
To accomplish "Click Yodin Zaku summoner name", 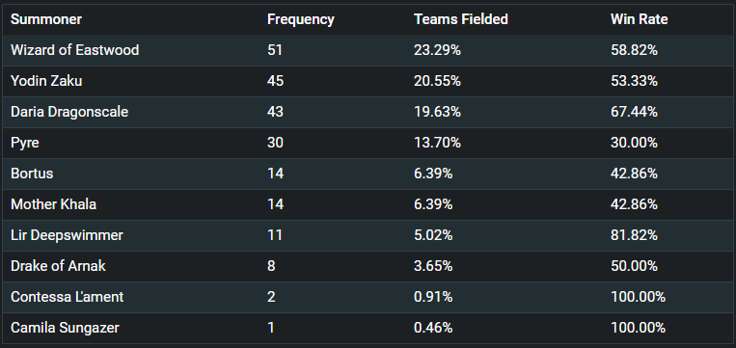I will pyautogui.click(x=46, y=81).
